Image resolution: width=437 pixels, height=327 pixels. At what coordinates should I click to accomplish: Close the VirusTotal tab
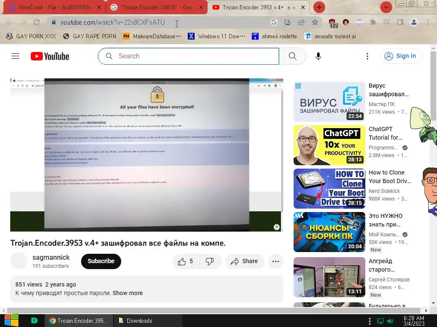(x=99, y=8)
